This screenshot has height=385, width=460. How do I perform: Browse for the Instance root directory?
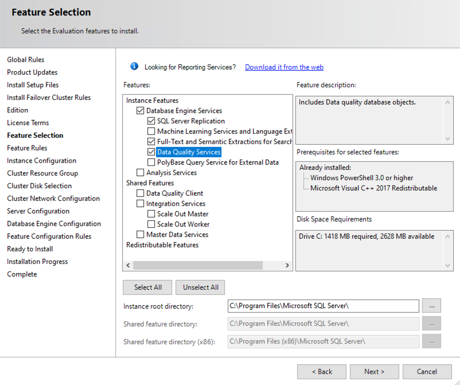click(431, 306)
